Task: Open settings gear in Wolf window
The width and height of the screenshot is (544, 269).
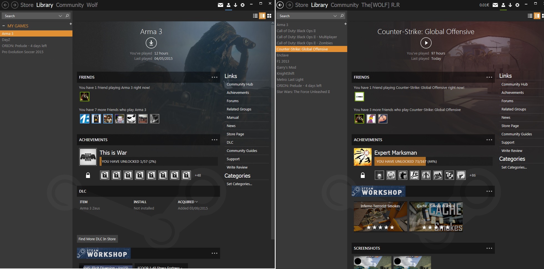Action: coord(243,5)
